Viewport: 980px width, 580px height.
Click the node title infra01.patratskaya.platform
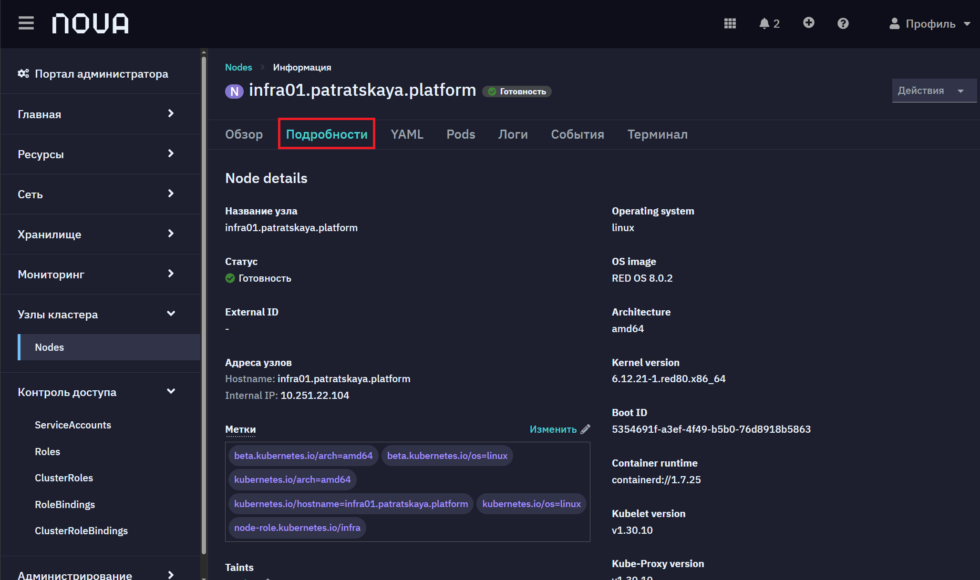[362, 90]
